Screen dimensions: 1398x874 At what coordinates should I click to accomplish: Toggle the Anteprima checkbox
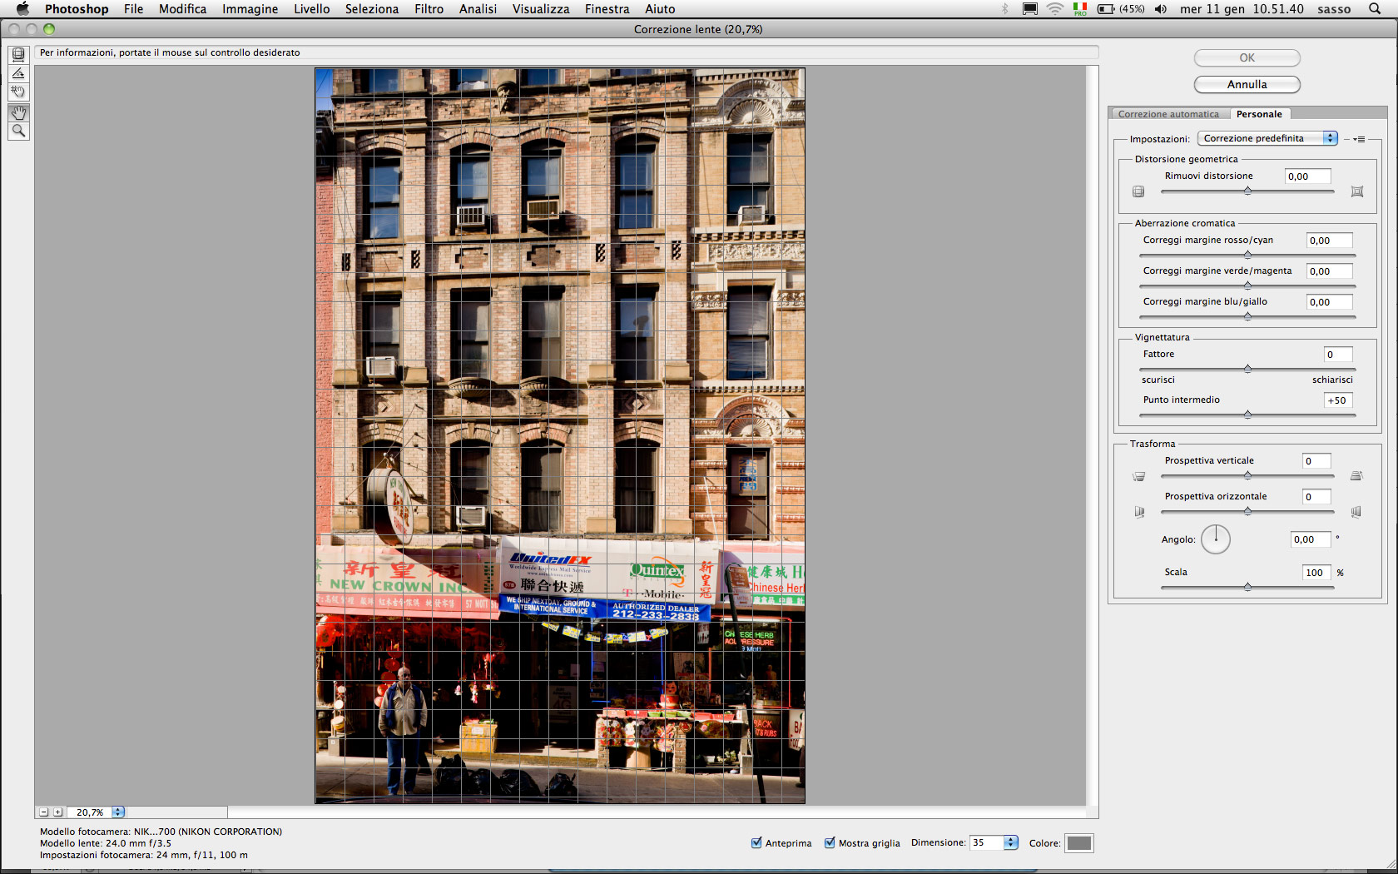click(x=756, y=843)
